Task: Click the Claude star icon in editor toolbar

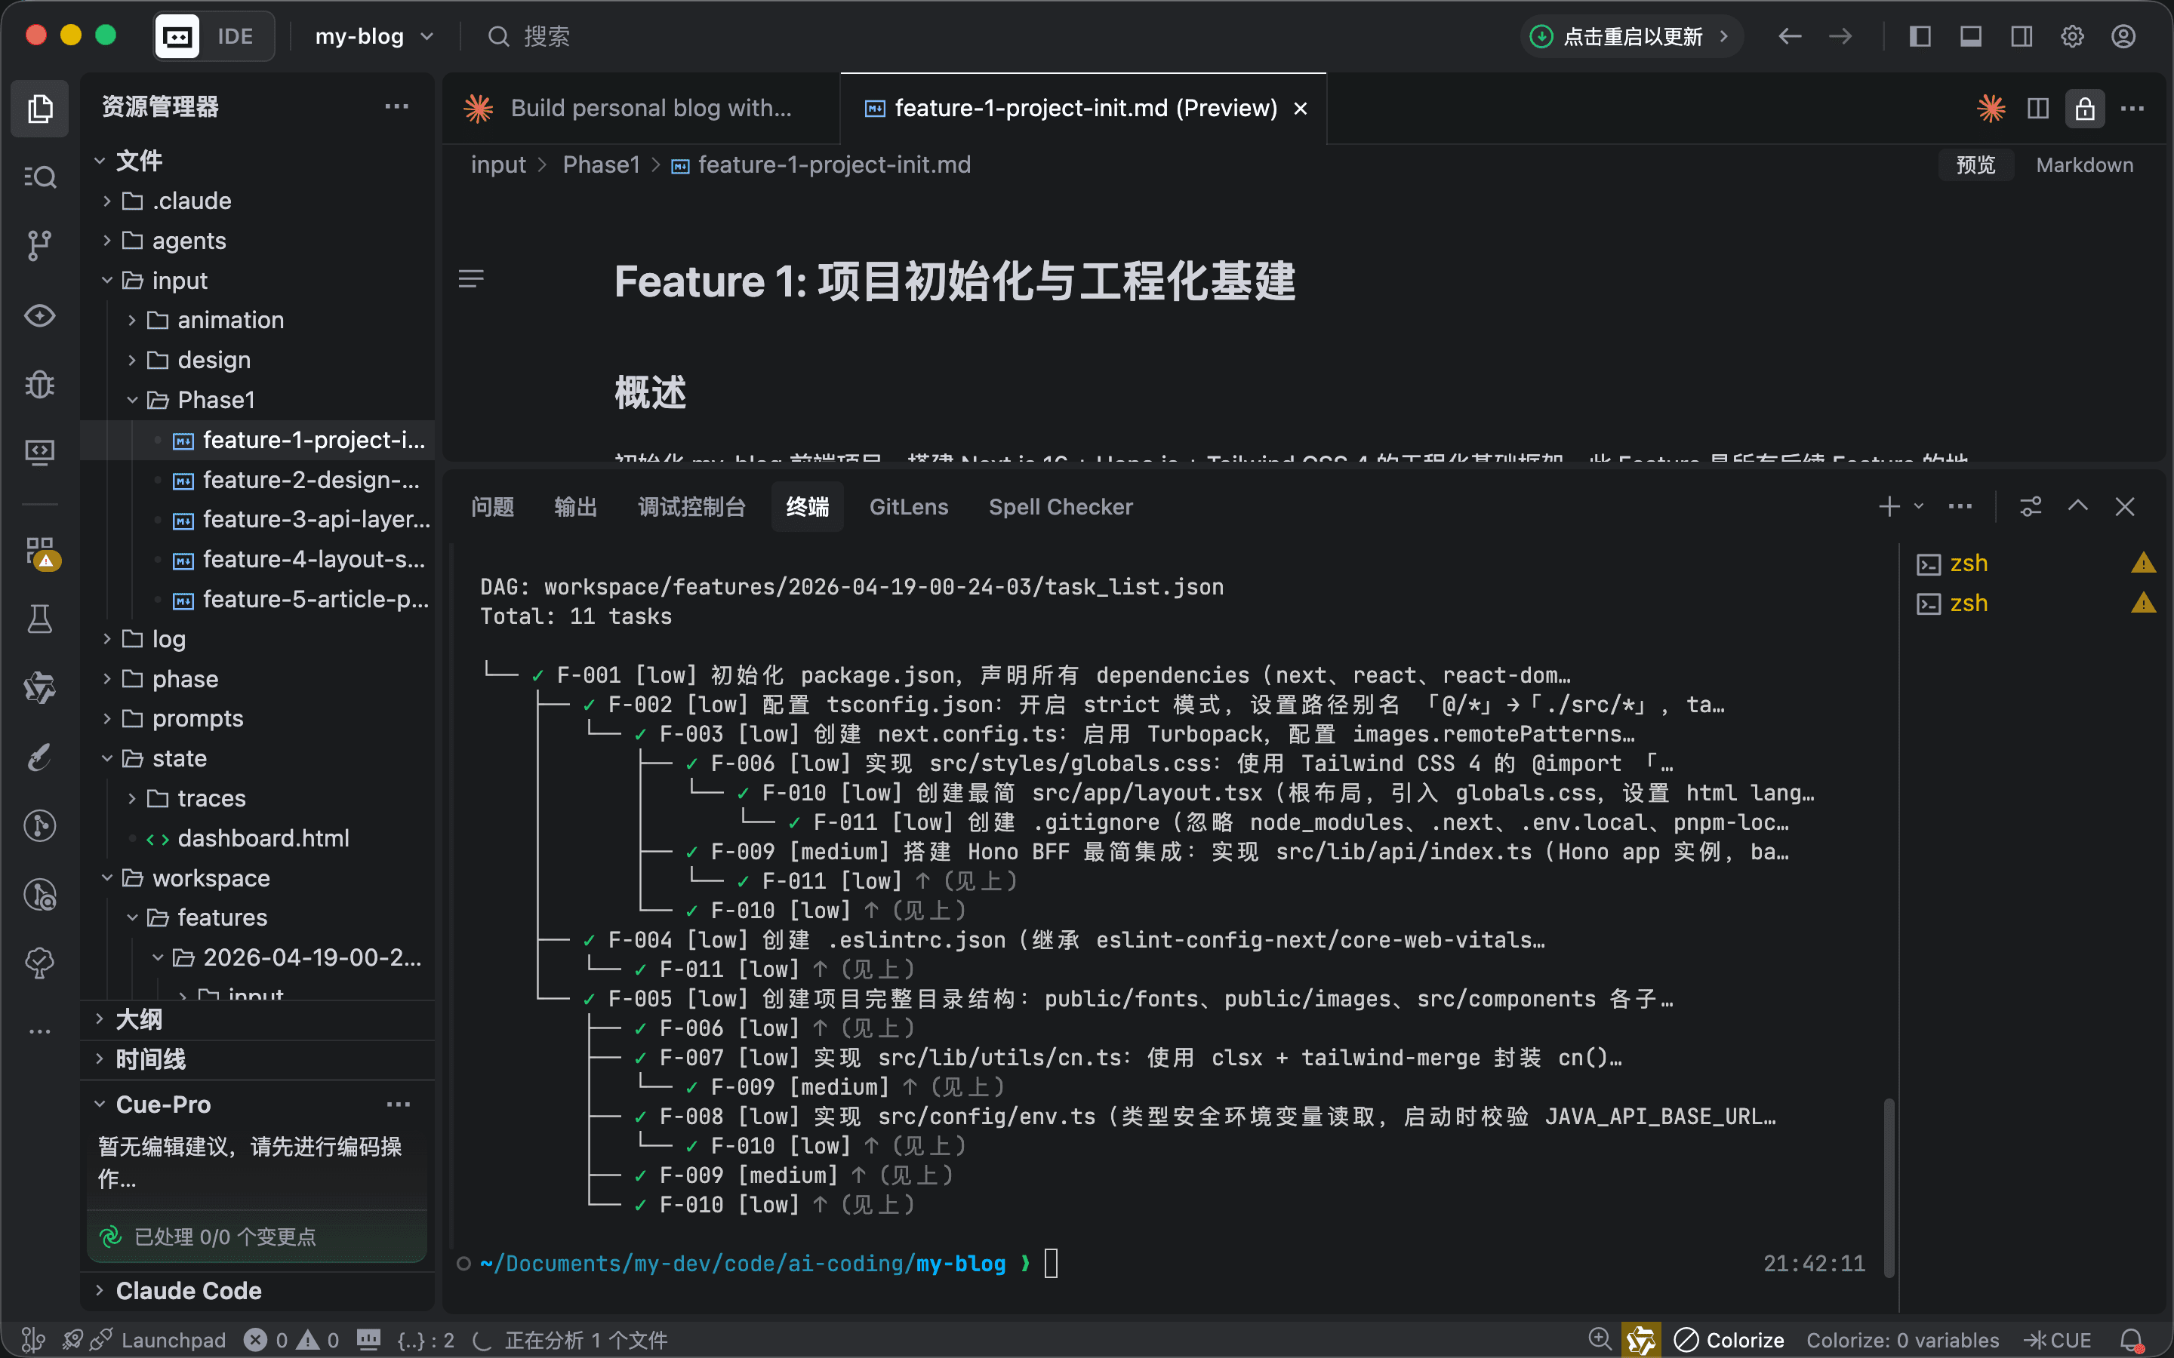Action: coord(1991,109)
